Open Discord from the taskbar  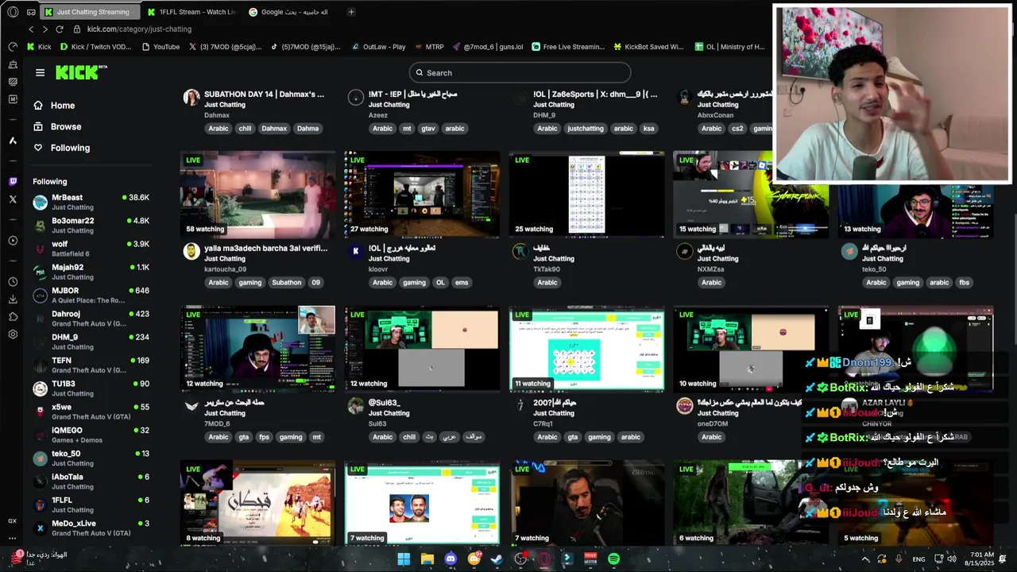tap(450, 559)
